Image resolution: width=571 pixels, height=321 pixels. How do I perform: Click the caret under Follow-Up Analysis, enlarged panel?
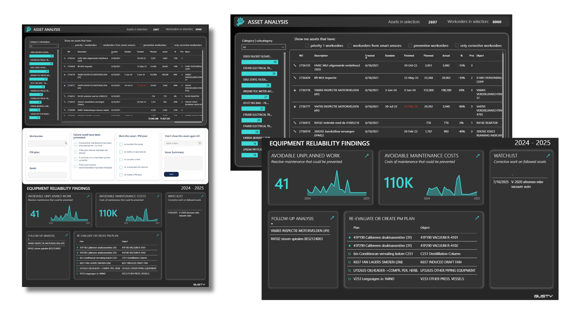272,224
